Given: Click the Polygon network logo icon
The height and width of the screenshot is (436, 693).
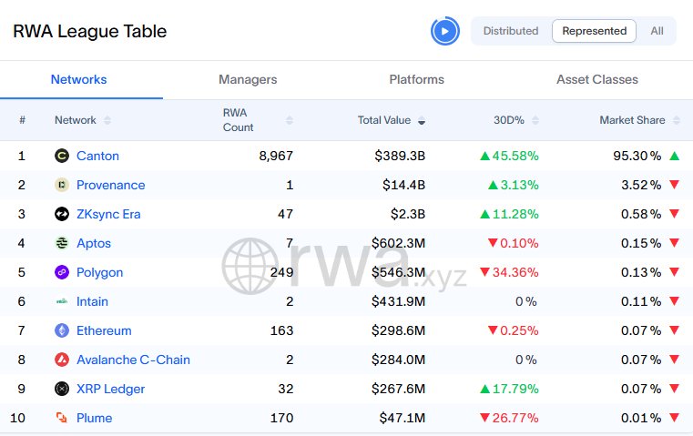Looking at the screenshot, I should (x=62, y=272).
